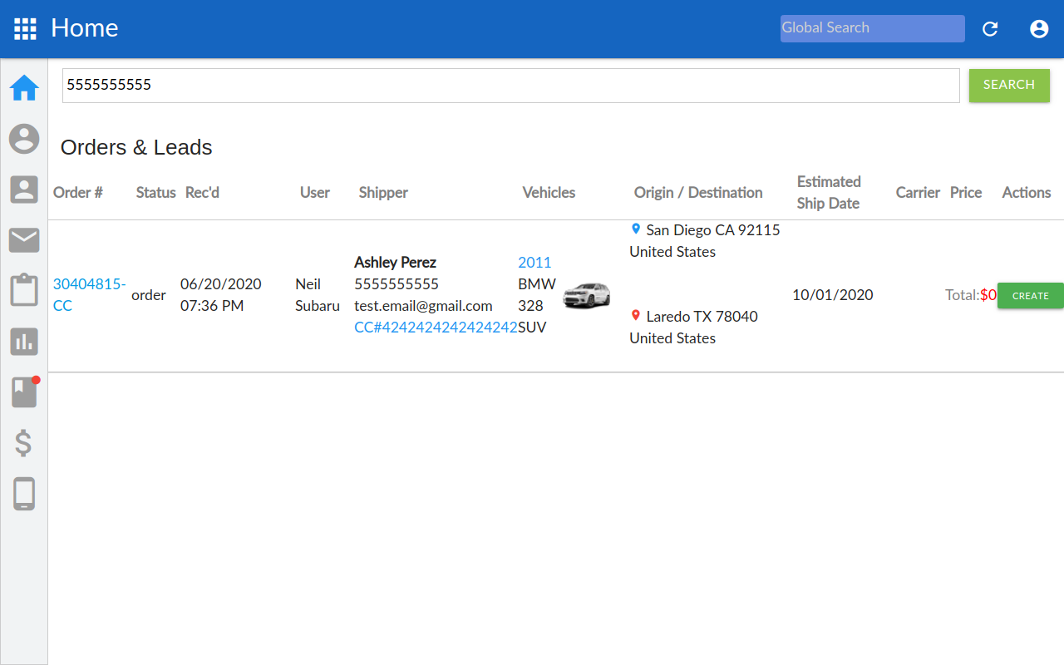1064x665 pixels.
Task: Open the round person avatar sidebar icon
Action: pos(24,139)
